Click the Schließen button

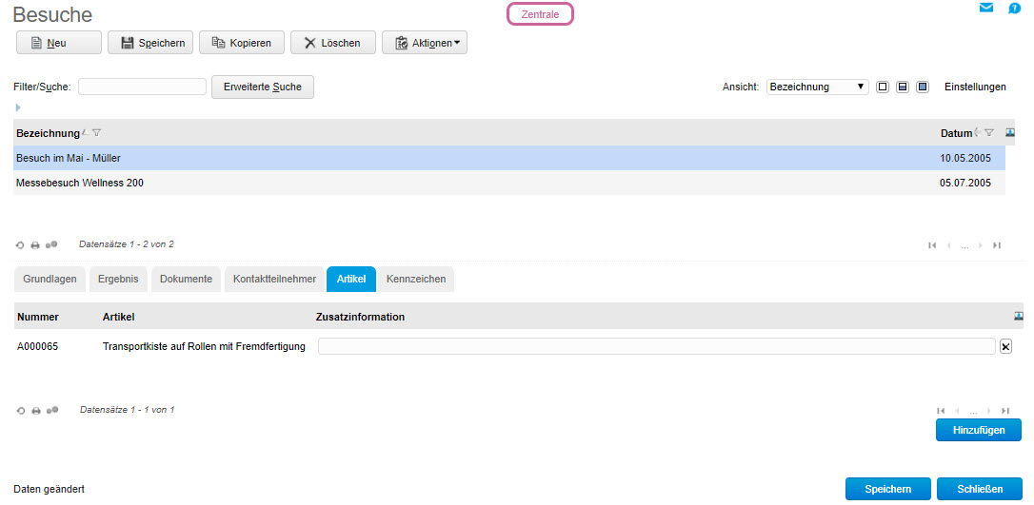click(980, 489)
